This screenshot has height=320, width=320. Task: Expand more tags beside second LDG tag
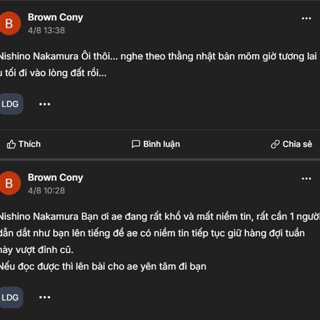[x=45, y=297]
